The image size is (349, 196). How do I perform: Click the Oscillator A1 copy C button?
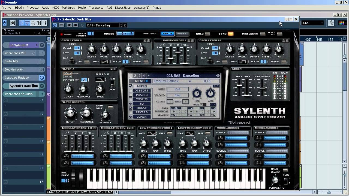[145, 40]
